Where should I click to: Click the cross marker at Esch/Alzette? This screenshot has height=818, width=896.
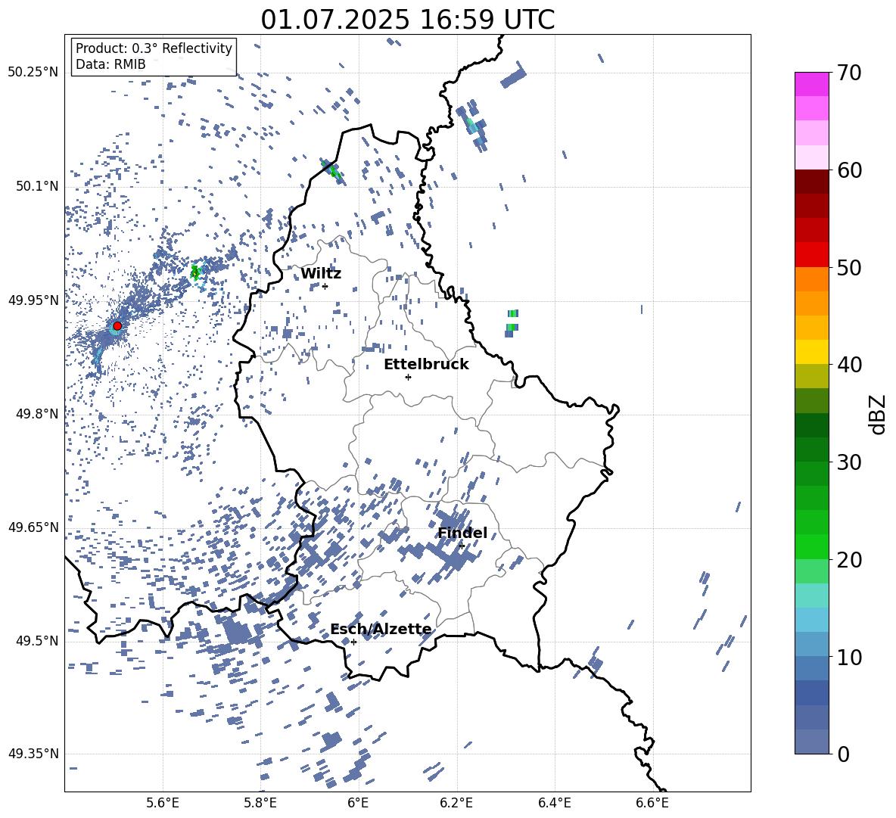tap(353, 642)
